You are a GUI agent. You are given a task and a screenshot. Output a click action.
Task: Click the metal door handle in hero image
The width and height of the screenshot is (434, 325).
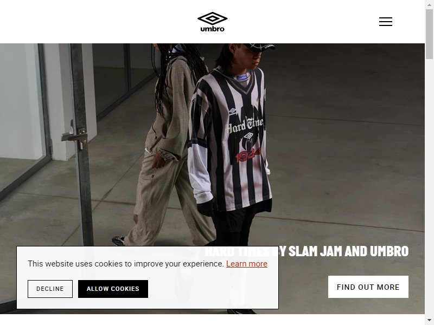75,136
